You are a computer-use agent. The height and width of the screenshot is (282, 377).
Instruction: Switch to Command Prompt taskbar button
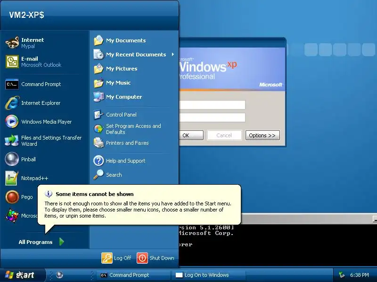[x=133, y=275]
